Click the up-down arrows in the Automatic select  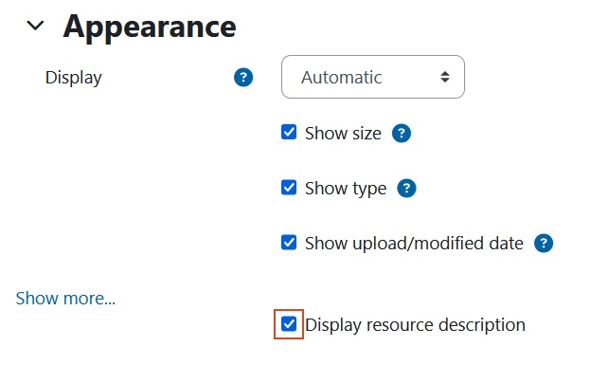(445, 77)
